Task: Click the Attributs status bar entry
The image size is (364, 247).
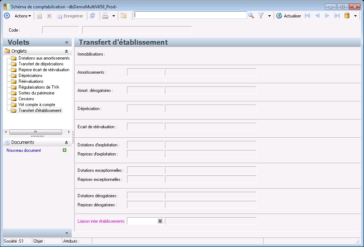Action: 71,241
